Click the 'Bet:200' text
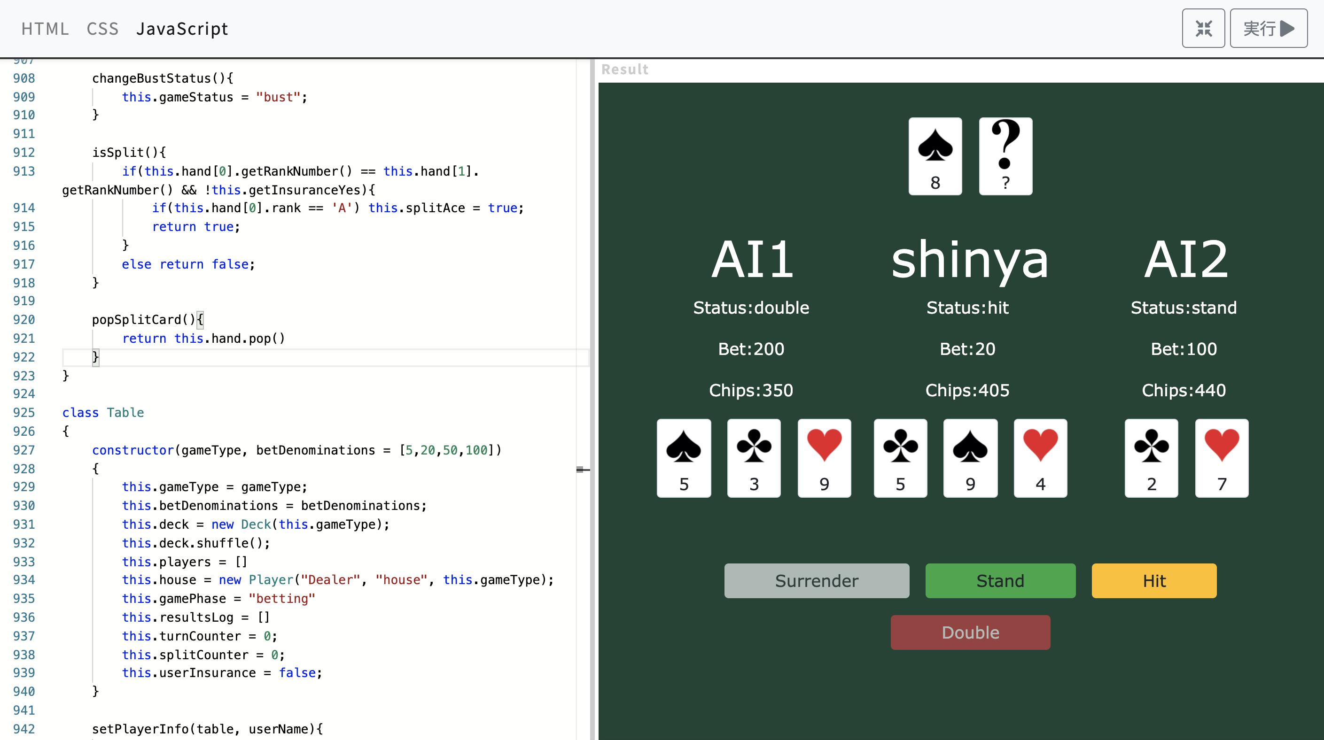The image size is (1324, 740). (x=751, y=349)
